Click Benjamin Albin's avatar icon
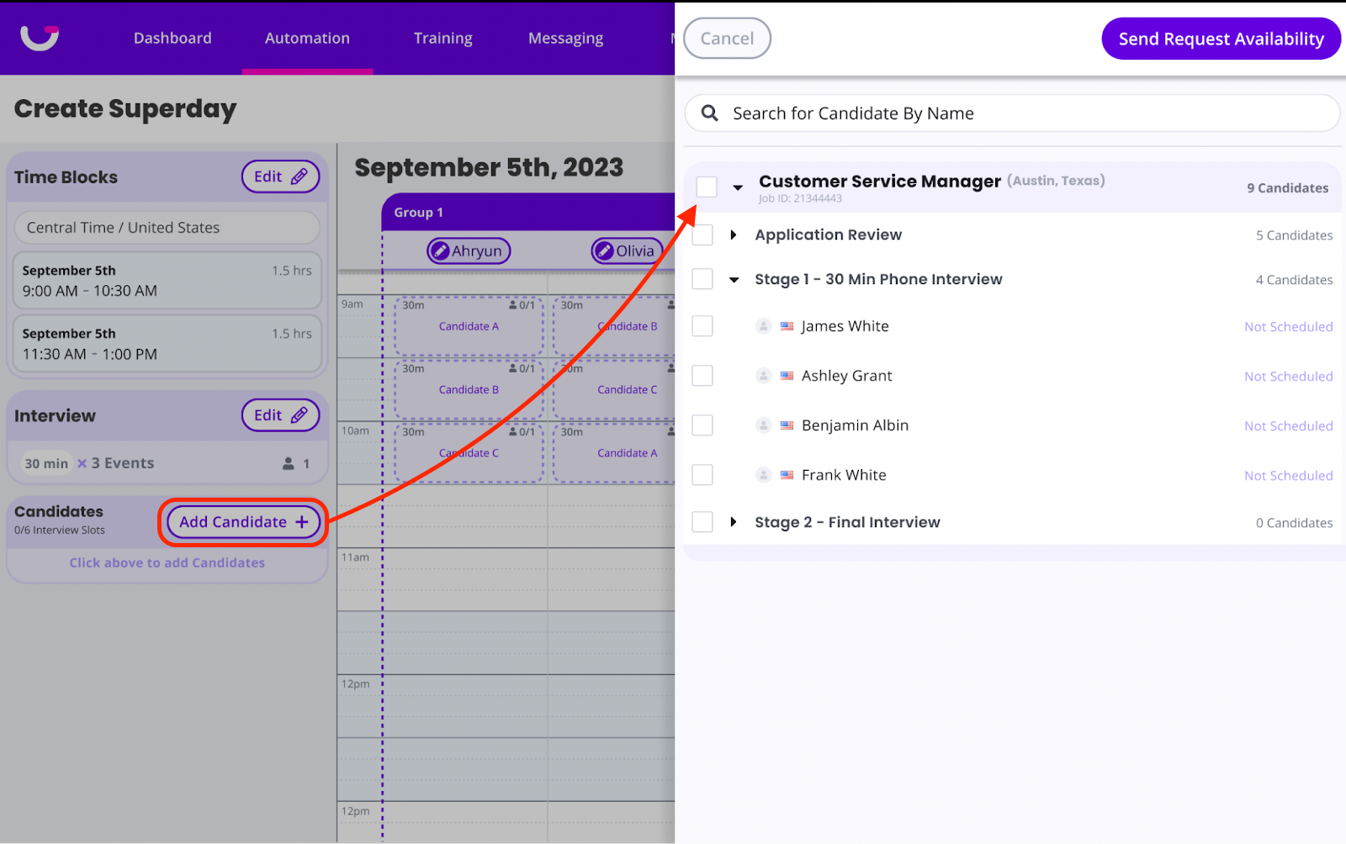 click(x=763, y=425)
